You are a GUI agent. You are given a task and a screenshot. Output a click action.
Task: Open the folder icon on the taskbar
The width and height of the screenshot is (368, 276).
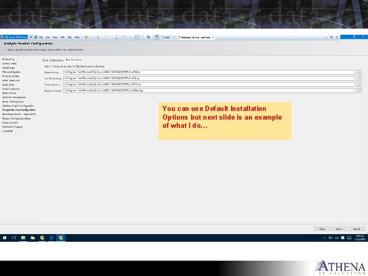(x=33, y=238)
